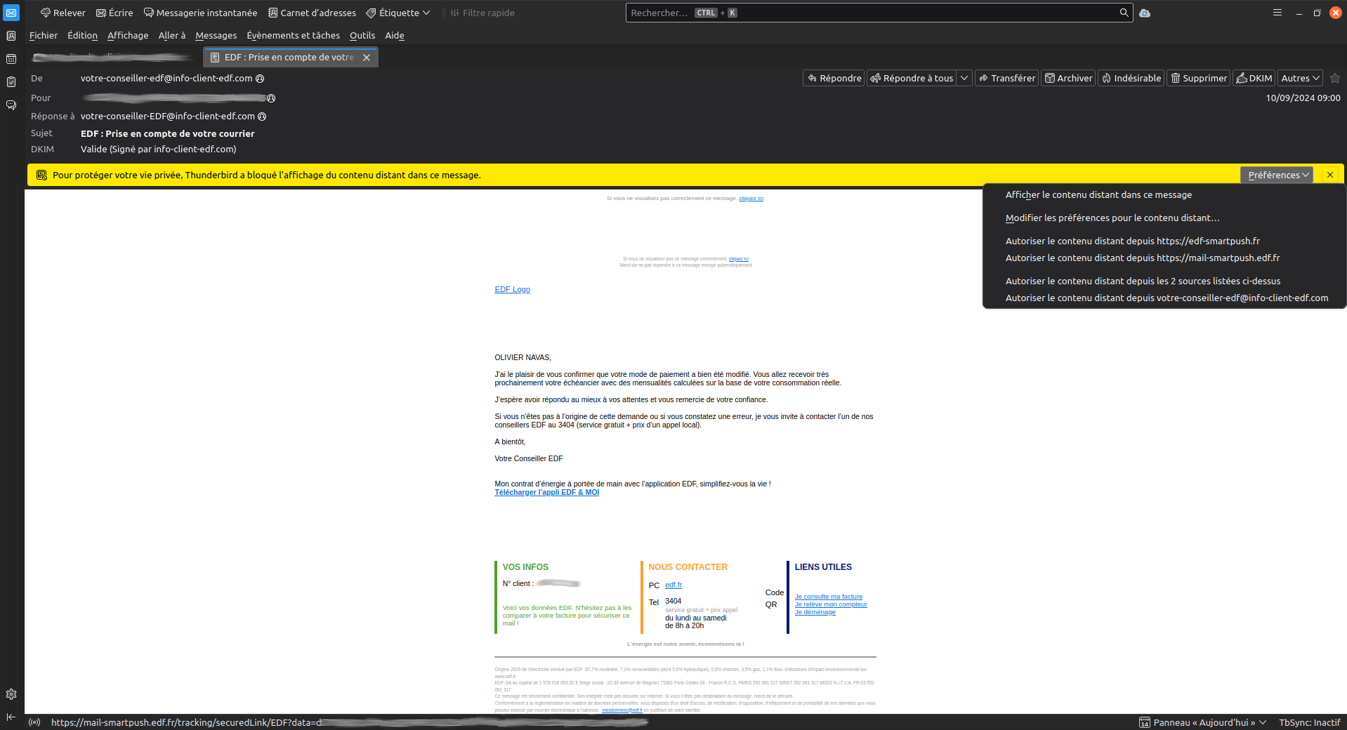Click contact icon next to Réponse à address
Screen dimensions: 1347x730
point(262,117)
